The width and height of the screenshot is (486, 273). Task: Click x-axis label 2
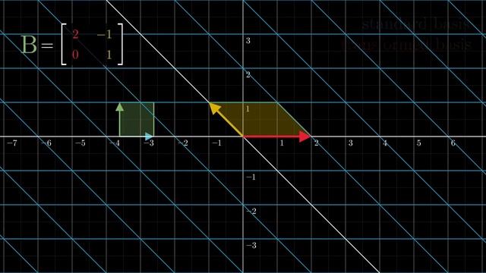[x=316, y=143]
